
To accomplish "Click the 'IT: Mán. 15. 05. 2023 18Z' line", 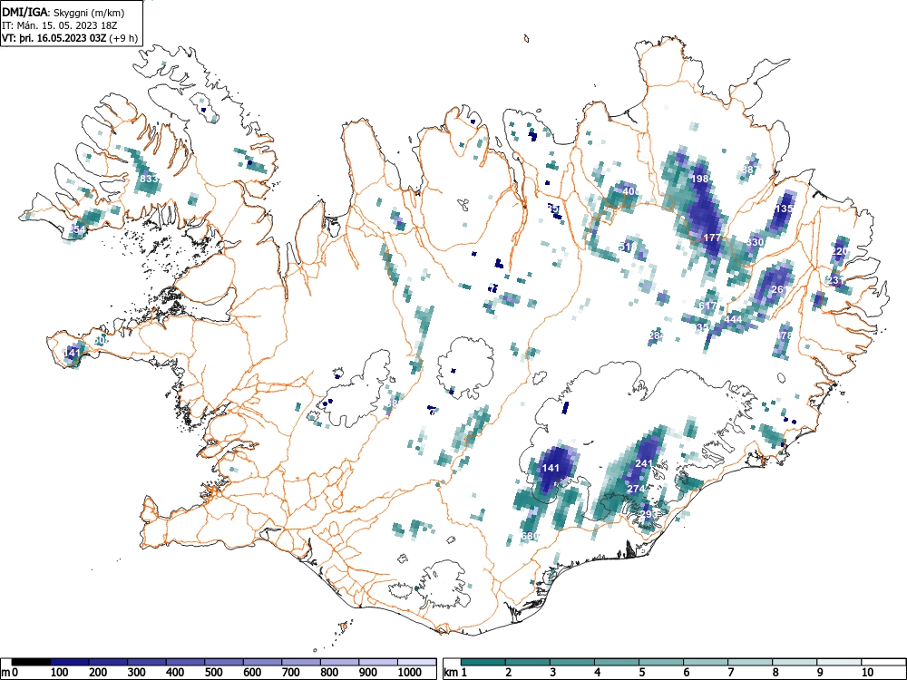I will point(60,25).
